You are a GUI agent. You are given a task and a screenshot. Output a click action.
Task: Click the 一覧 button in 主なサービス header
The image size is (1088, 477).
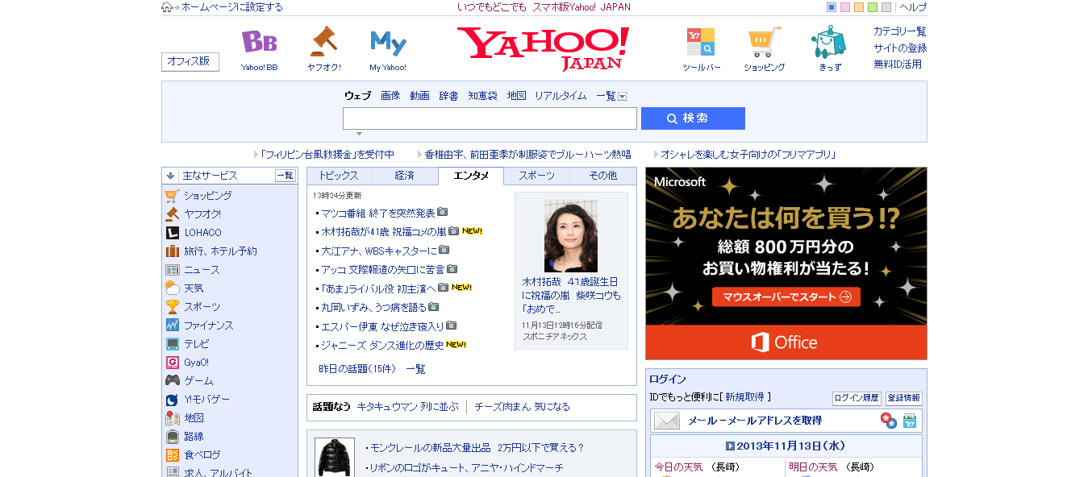pos(286,176)
